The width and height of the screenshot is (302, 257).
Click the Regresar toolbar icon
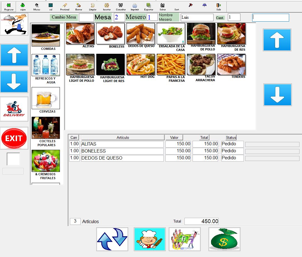click(x=9, y=7)
